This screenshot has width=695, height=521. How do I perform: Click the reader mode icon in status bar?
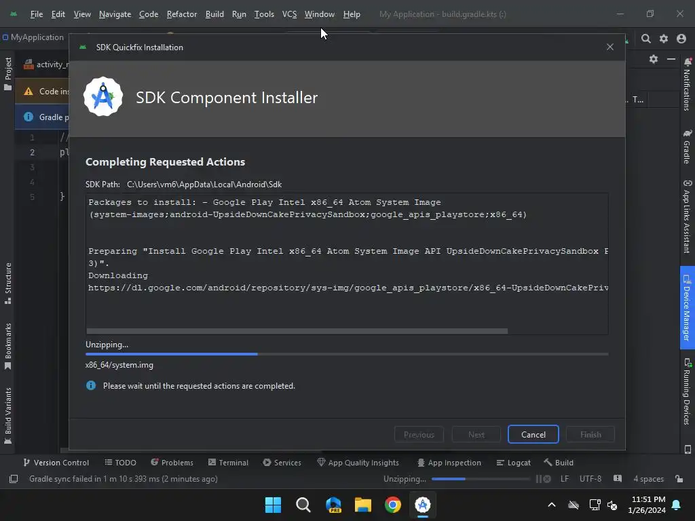tap(618, 478)
